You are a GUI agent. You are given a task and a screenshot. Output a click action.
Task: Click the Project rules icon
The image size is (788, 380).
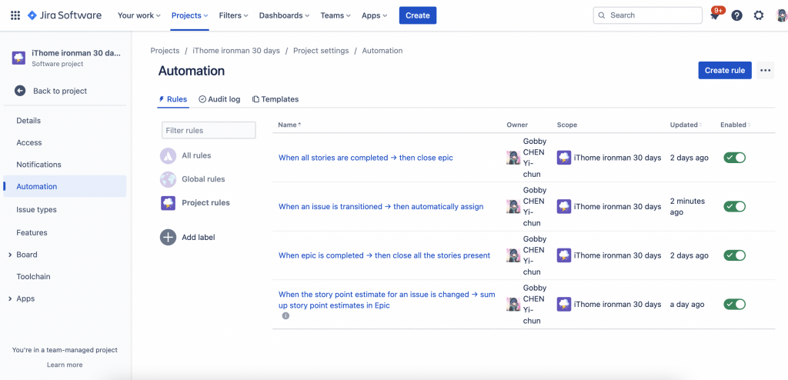(x=168, y=203)
